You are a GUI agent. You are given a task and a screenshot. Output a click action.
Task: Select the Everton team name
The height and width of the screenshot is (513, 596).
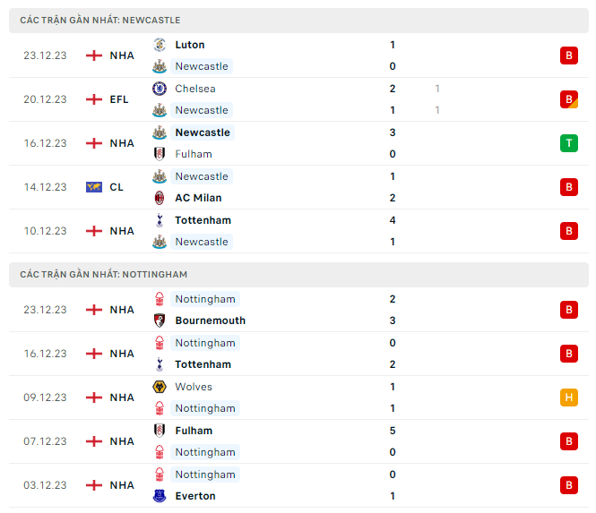coord(195,496)
